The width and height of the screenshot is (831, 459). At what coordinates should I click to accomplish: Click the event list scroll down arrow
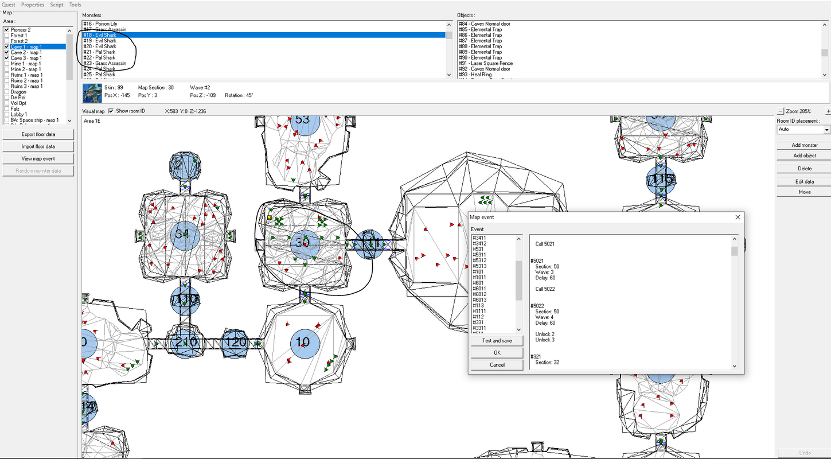[519, 329]
